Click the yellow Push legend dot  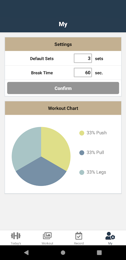click(x=82, y=133)
